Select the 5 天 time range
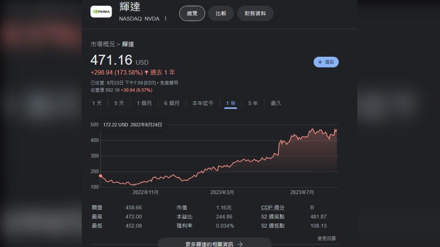Image resolution: width=440 pixels, height=247 pixels. (119, 103)
